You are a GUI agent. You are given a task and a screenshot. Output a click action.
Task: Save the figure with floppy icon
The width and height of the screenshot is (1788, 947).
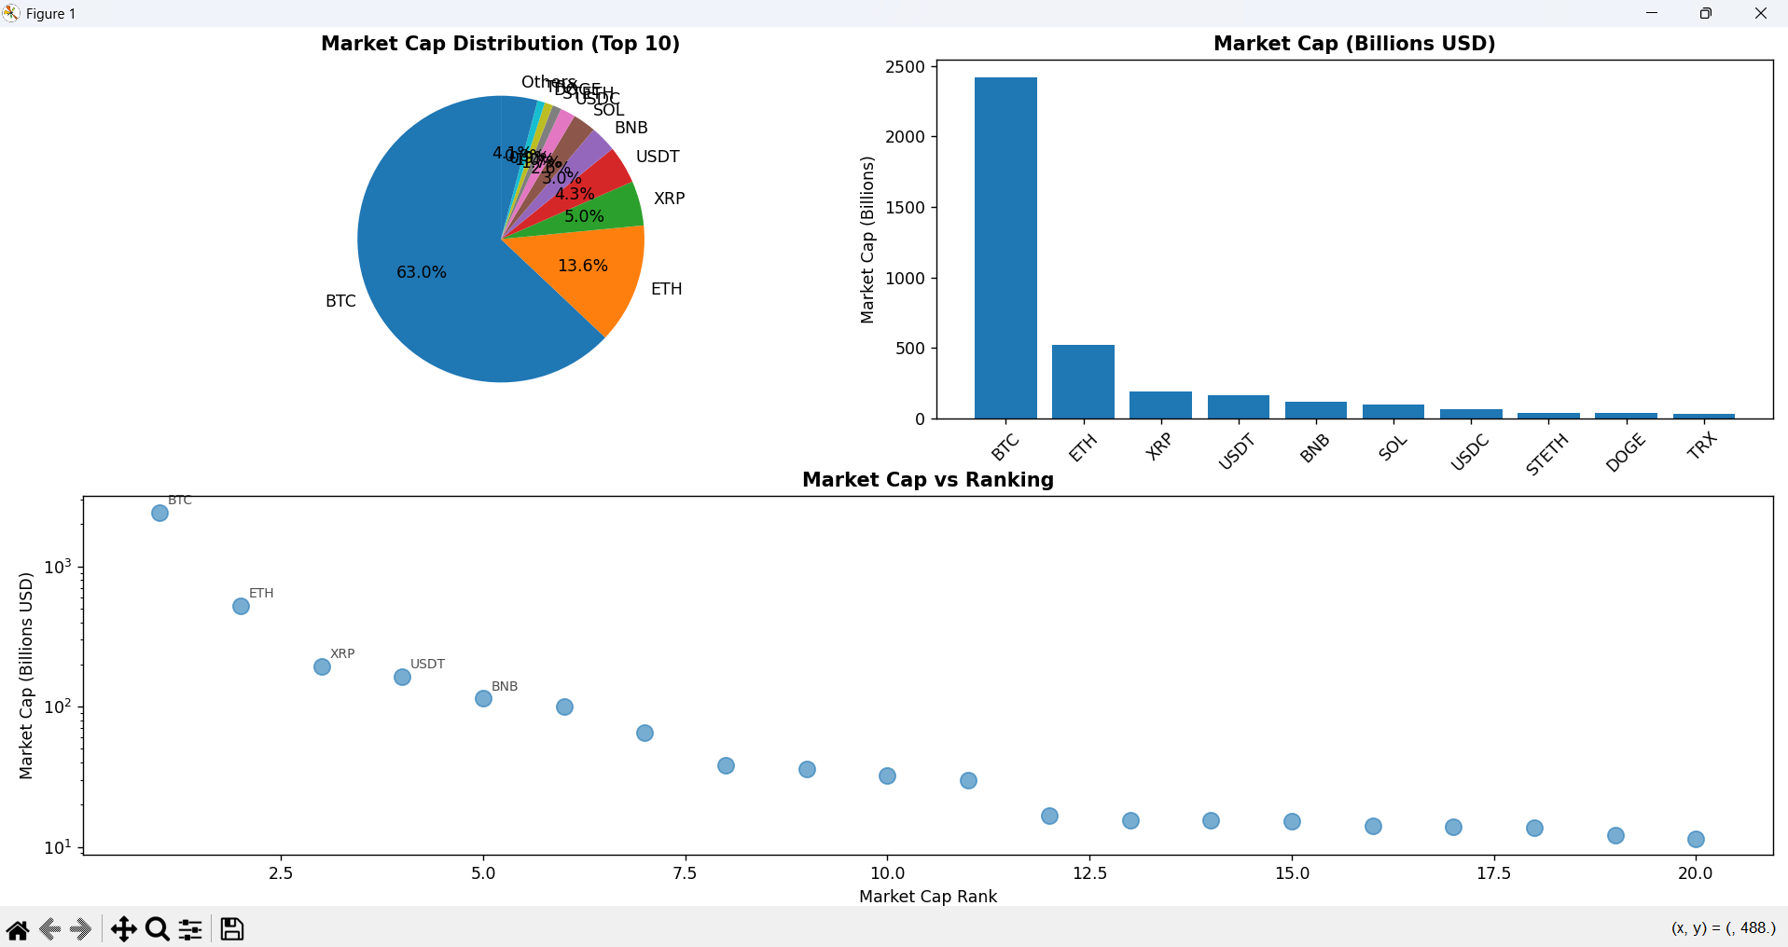coord(232,929)
